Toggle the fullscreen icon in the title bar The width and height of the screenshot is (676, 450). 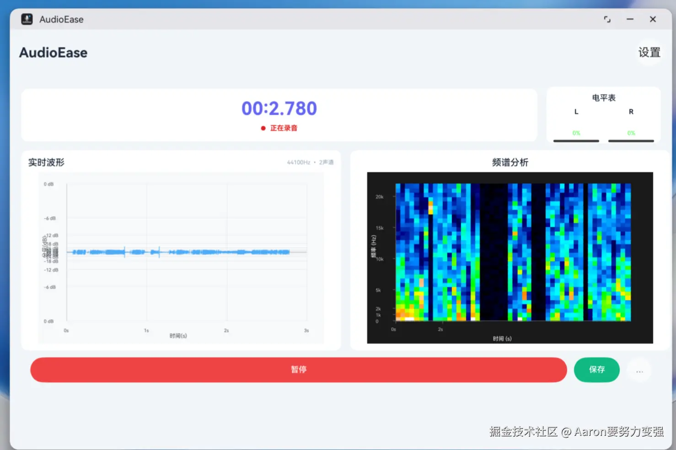[607, 19]
